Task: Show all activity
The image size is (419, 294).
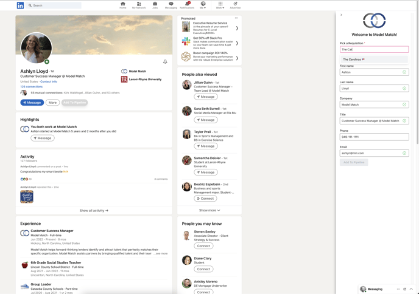Action: [x=94, y=211]
